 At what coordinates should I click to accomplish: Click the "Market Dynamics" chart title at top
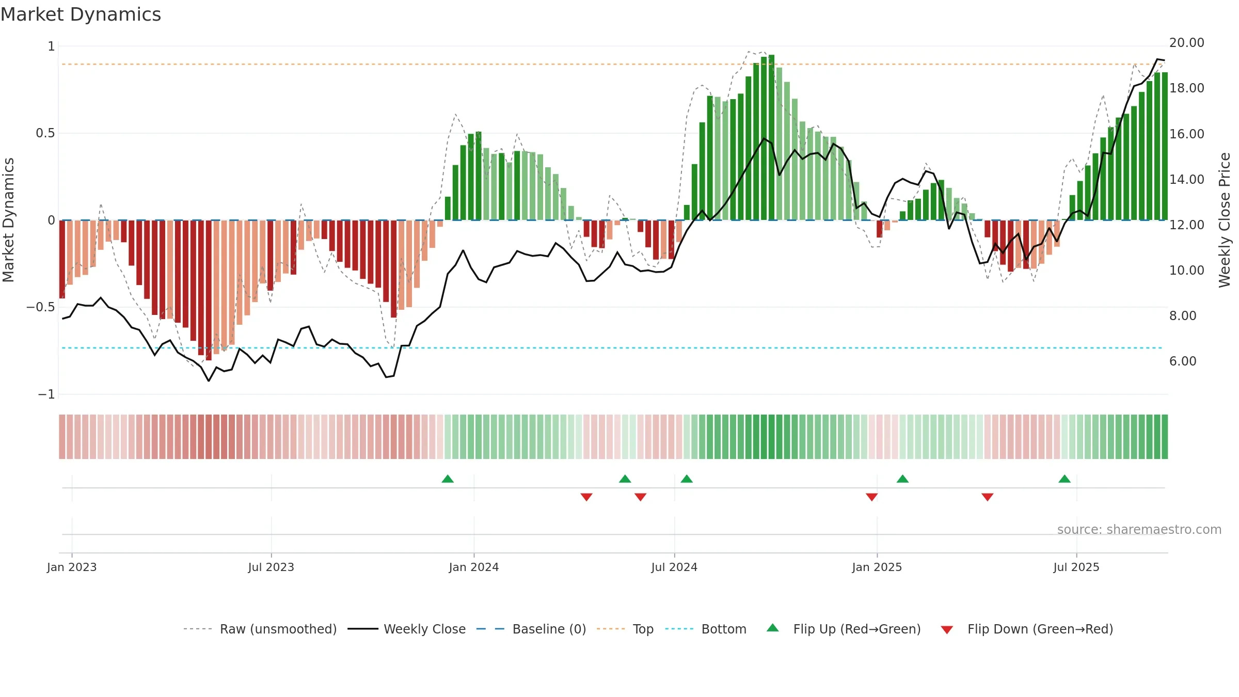[81, 14]
